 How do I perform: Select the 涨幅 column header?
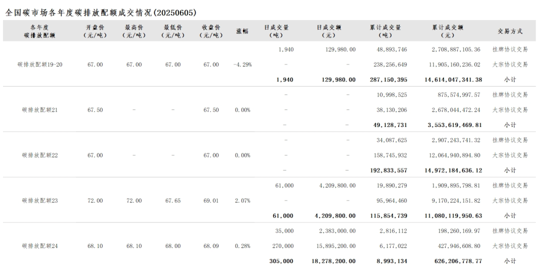pyautogui.click(x=242, y=31)
